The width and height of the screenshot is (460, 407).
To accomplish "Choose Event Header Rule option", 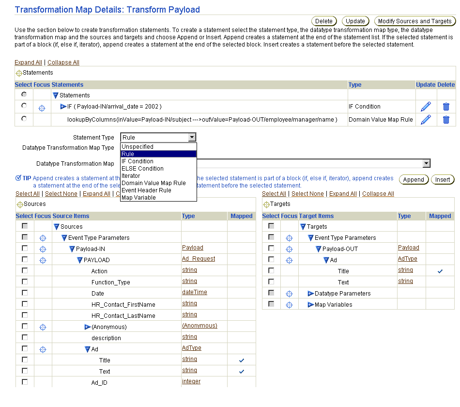I will pyautogui.click(x=158, y=190).
